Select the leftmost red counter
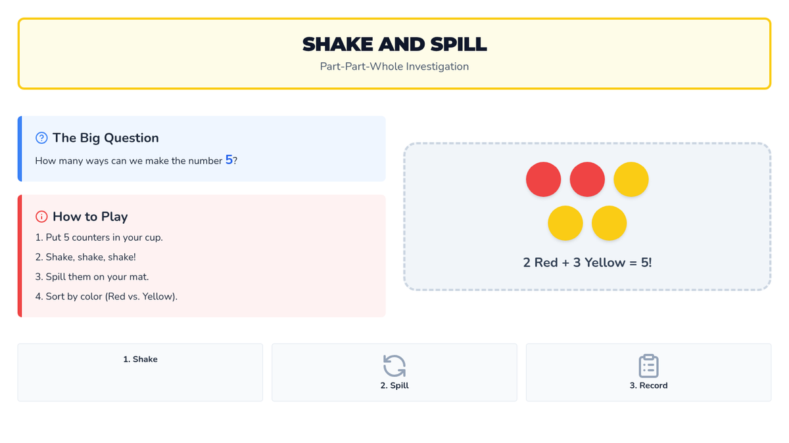Screen dimensions: 789x443 click(x=543, y=179)
